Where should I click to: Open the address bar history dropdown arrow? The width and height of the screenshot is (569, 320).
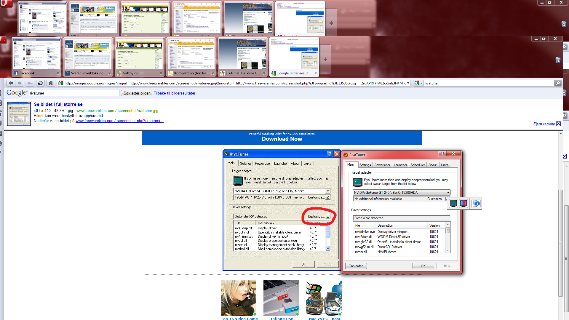click(408, 83)
